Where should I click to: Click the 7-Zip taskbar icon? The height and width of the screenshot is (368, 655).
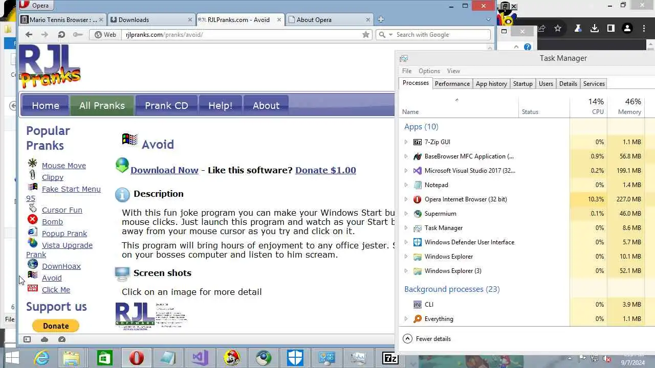[390, 358]
